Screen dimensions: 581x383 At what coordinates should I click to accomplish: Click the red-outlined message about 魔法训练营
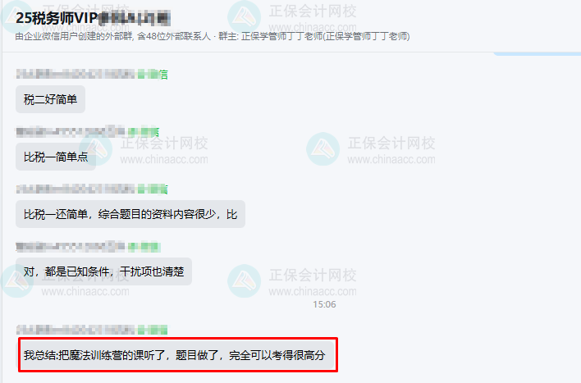pos(178,355)
